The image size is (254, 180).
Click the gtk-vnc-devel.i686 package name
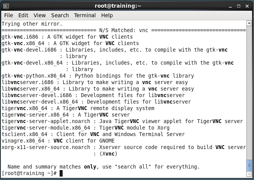click(x=29, y=50)
